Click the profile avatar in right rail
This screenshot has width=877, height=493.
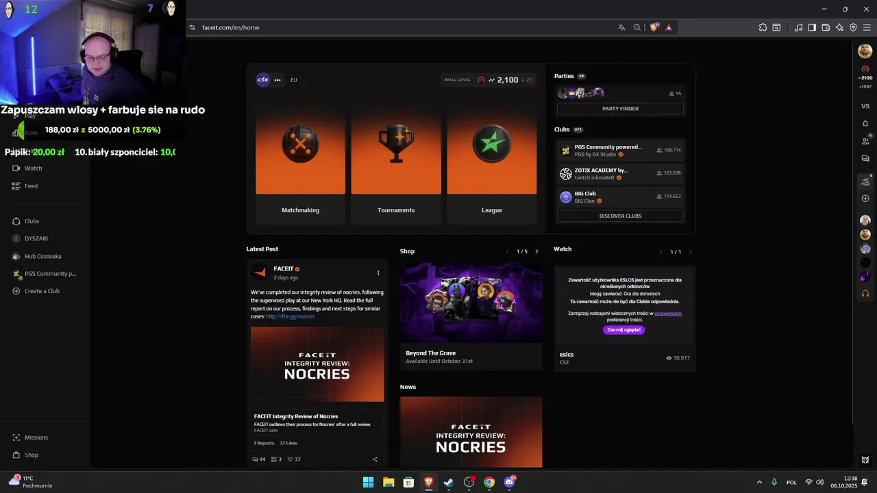coord(865,51)
